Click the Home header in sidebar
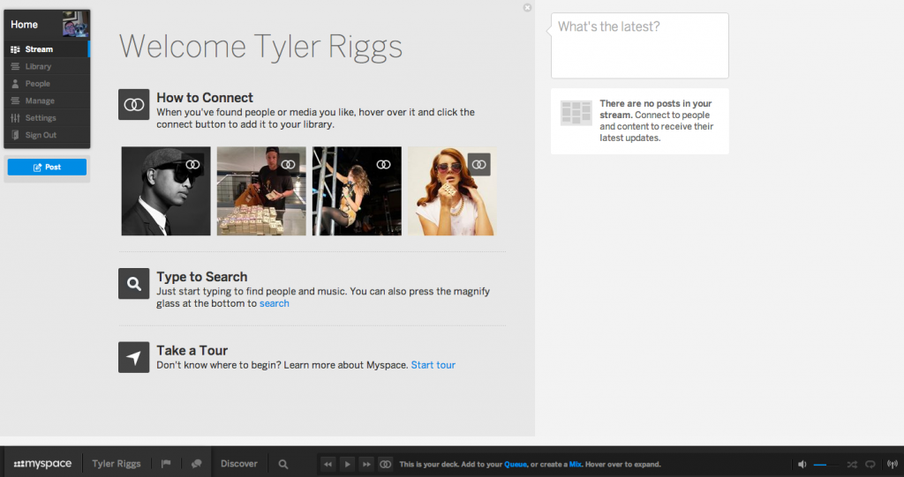Screen dimensions: 904x477 [24, 25]
